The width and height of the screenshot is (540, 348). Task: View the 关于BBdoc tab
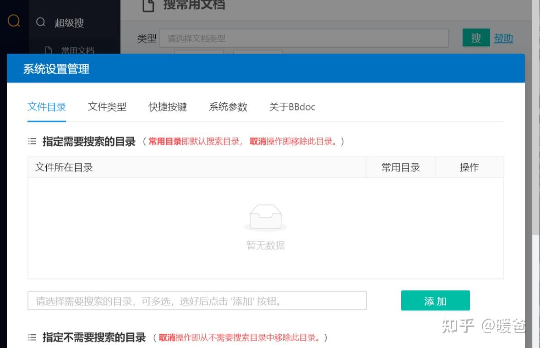point(292,107)
